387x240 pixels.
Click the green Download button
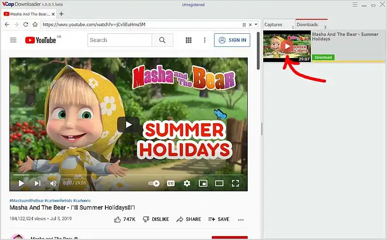[323, 57]
